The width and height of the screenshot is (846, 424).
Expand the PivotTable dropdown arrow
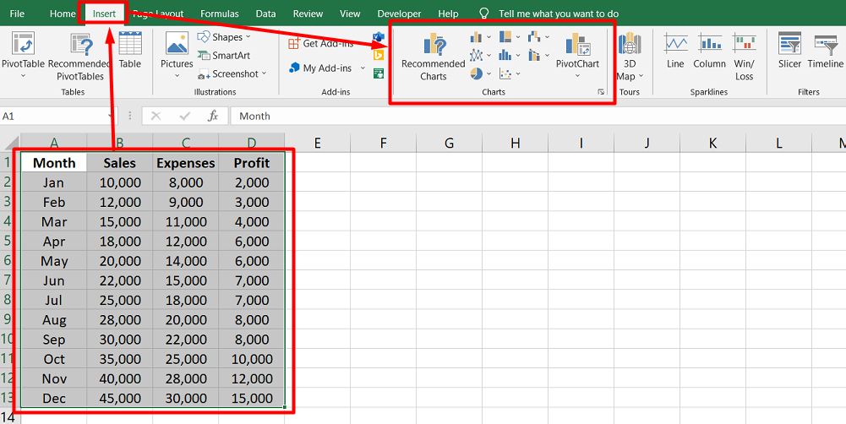click(23, 76)
